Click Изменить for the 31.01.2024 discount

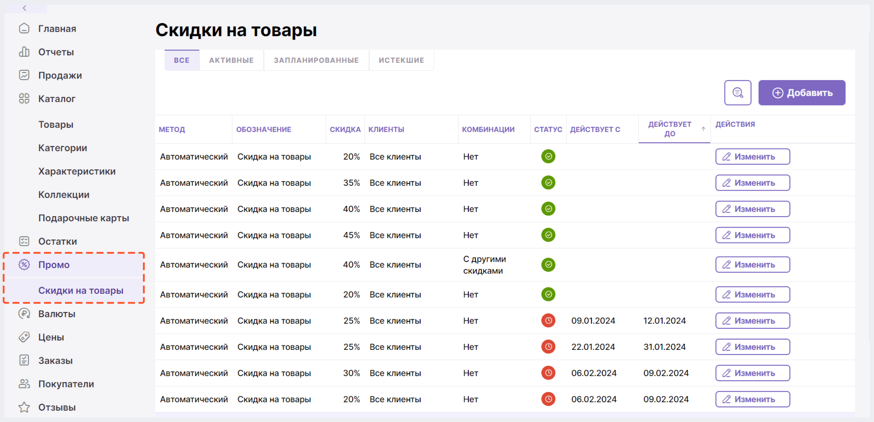point(753,347)
